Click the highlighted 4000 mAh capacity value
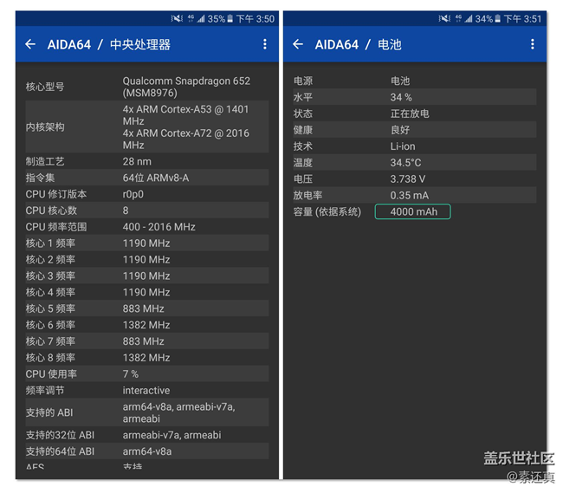The width and height of the screenshot is (563, 493). 412,211
